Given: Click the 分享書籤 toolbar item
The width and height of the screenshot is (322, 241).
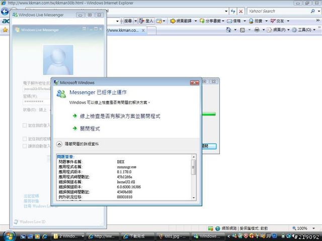Looking at the screenshot, I should (211, 21).
